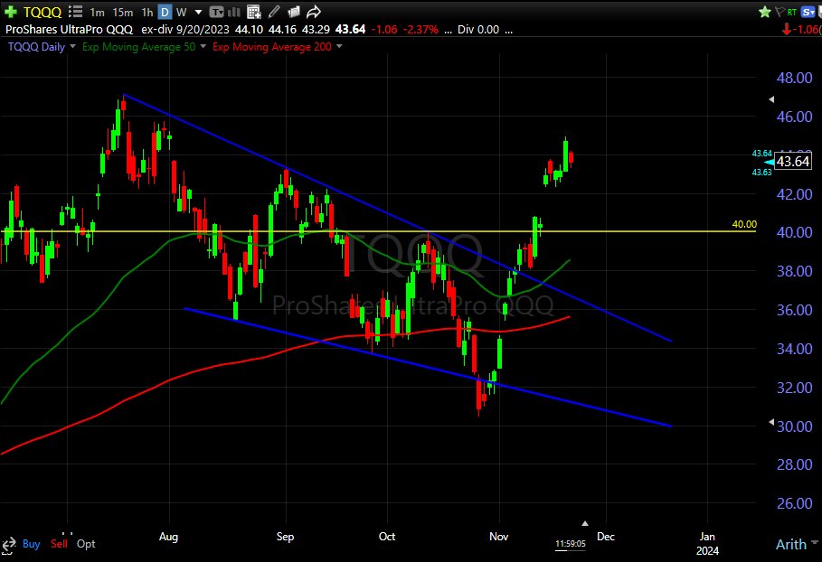822x562 pixels.
Task: Open the add-indicator calendar-plus icon
Action: tap(254, 12)
